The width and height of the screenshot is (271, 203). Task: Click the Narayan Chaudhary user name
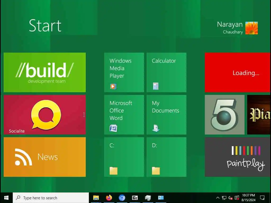[230, 27]
